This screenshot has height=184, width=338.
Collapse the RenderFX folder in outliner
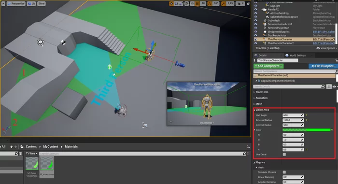pyautogui.click(x=262, y=10)
